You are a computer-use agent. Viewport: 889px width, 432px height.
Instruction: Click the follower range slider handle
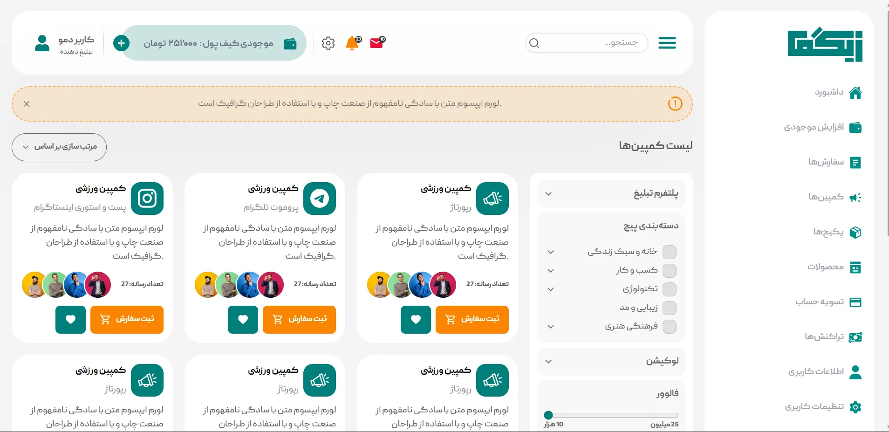[548, 415]
